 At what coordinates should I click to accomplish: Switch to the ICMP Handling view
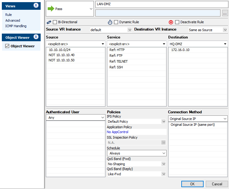point(16,26)
